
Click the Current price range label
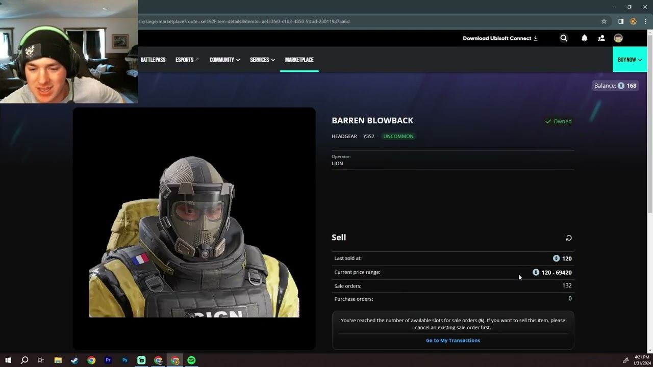click(x=357, y=272)
